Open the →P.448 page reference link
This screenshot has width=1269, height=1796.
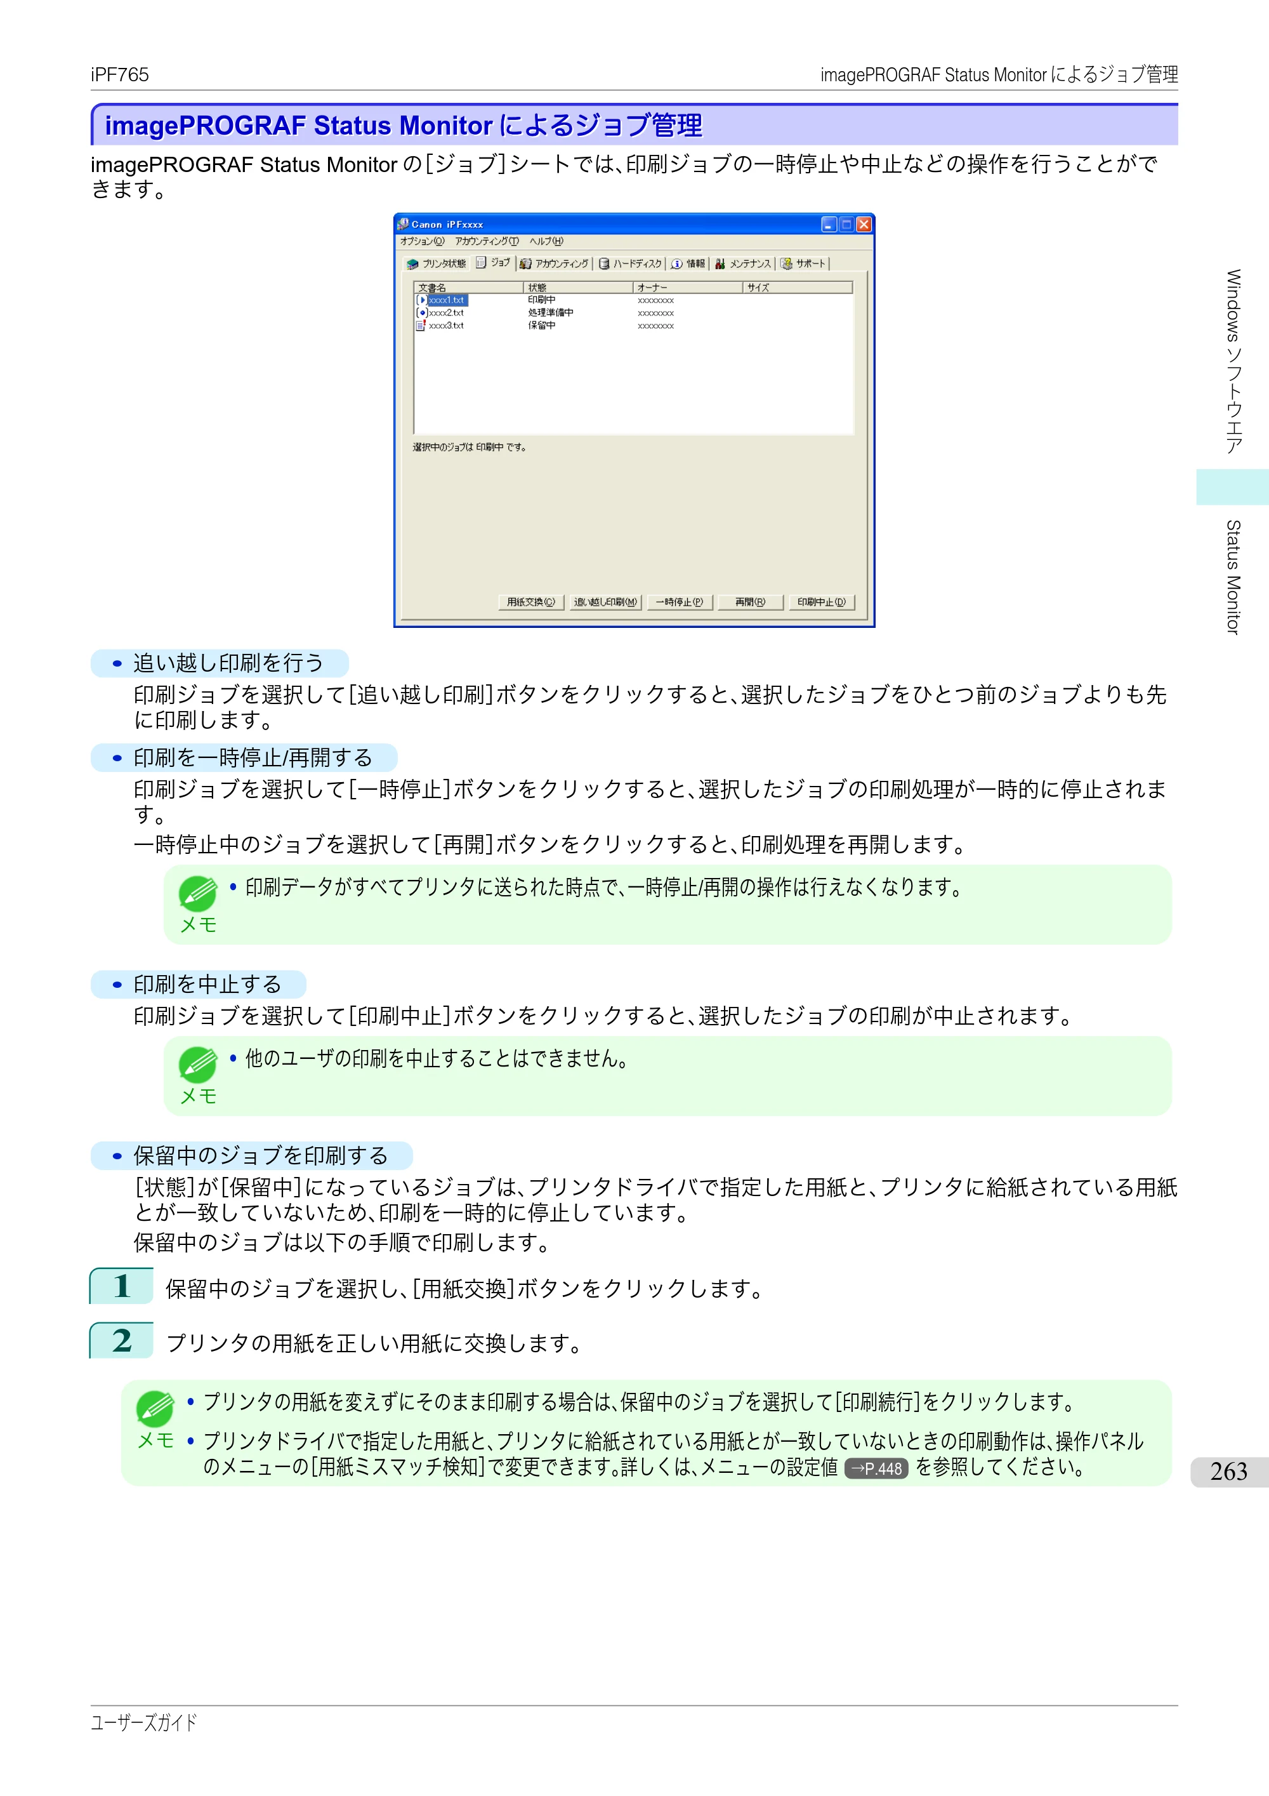(876, 1469)
